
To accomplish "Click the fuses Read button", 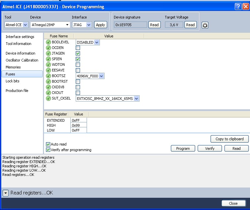I will tap(236, 148).
